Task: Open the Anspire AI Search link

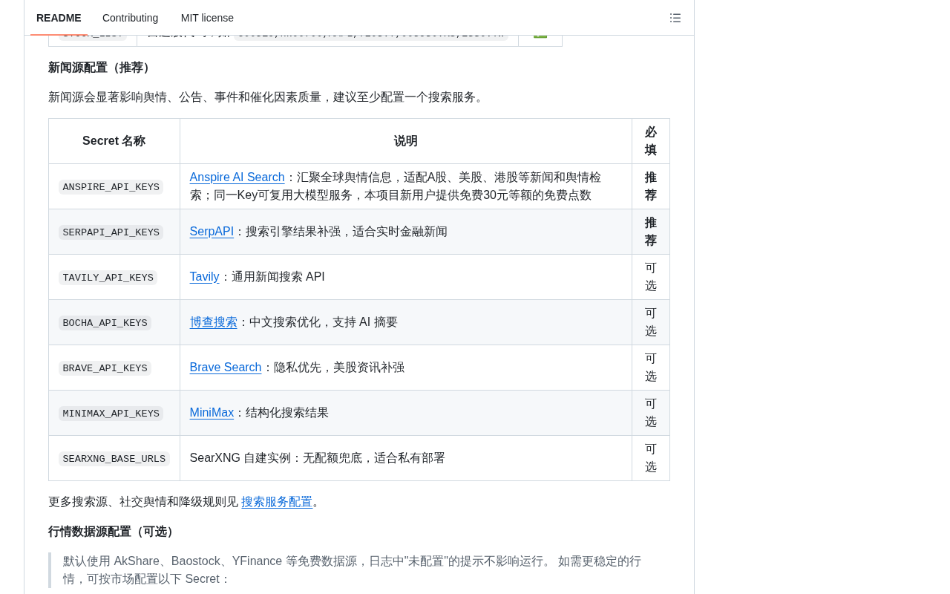Action: pyautogui.click(x=237, y=177)
